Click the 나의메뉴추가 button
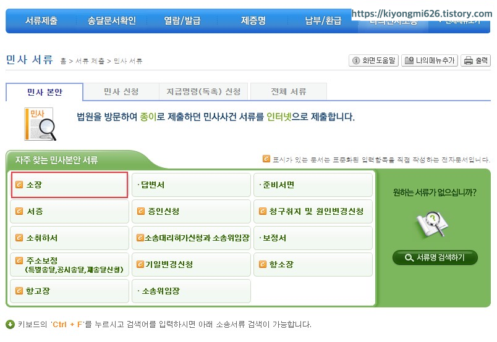This screenshot has height=342, width=497. point(430,60)
